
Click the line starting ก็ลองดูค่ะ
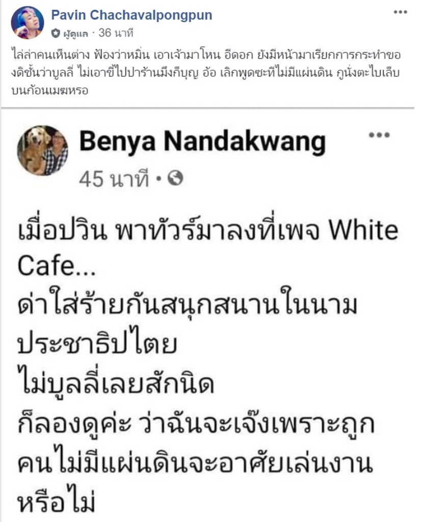pos(196,424)
